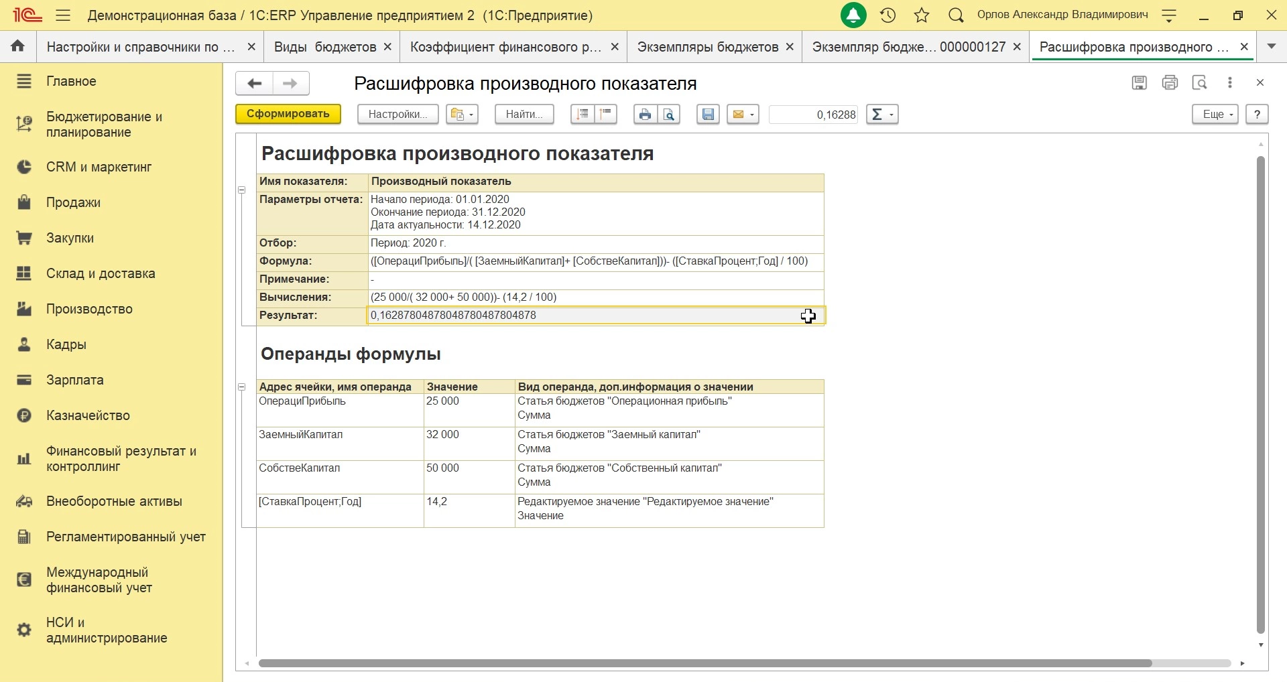
Task: Click the home page icon
Action: (x=18, y=47)
